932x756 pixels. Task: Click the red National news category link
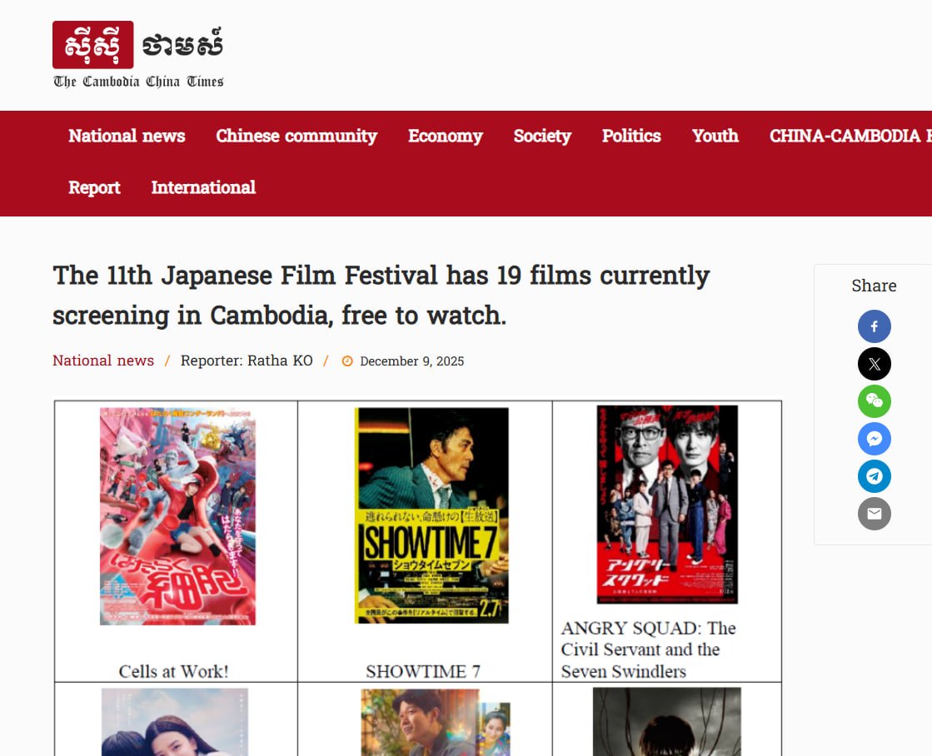(103, 361)
